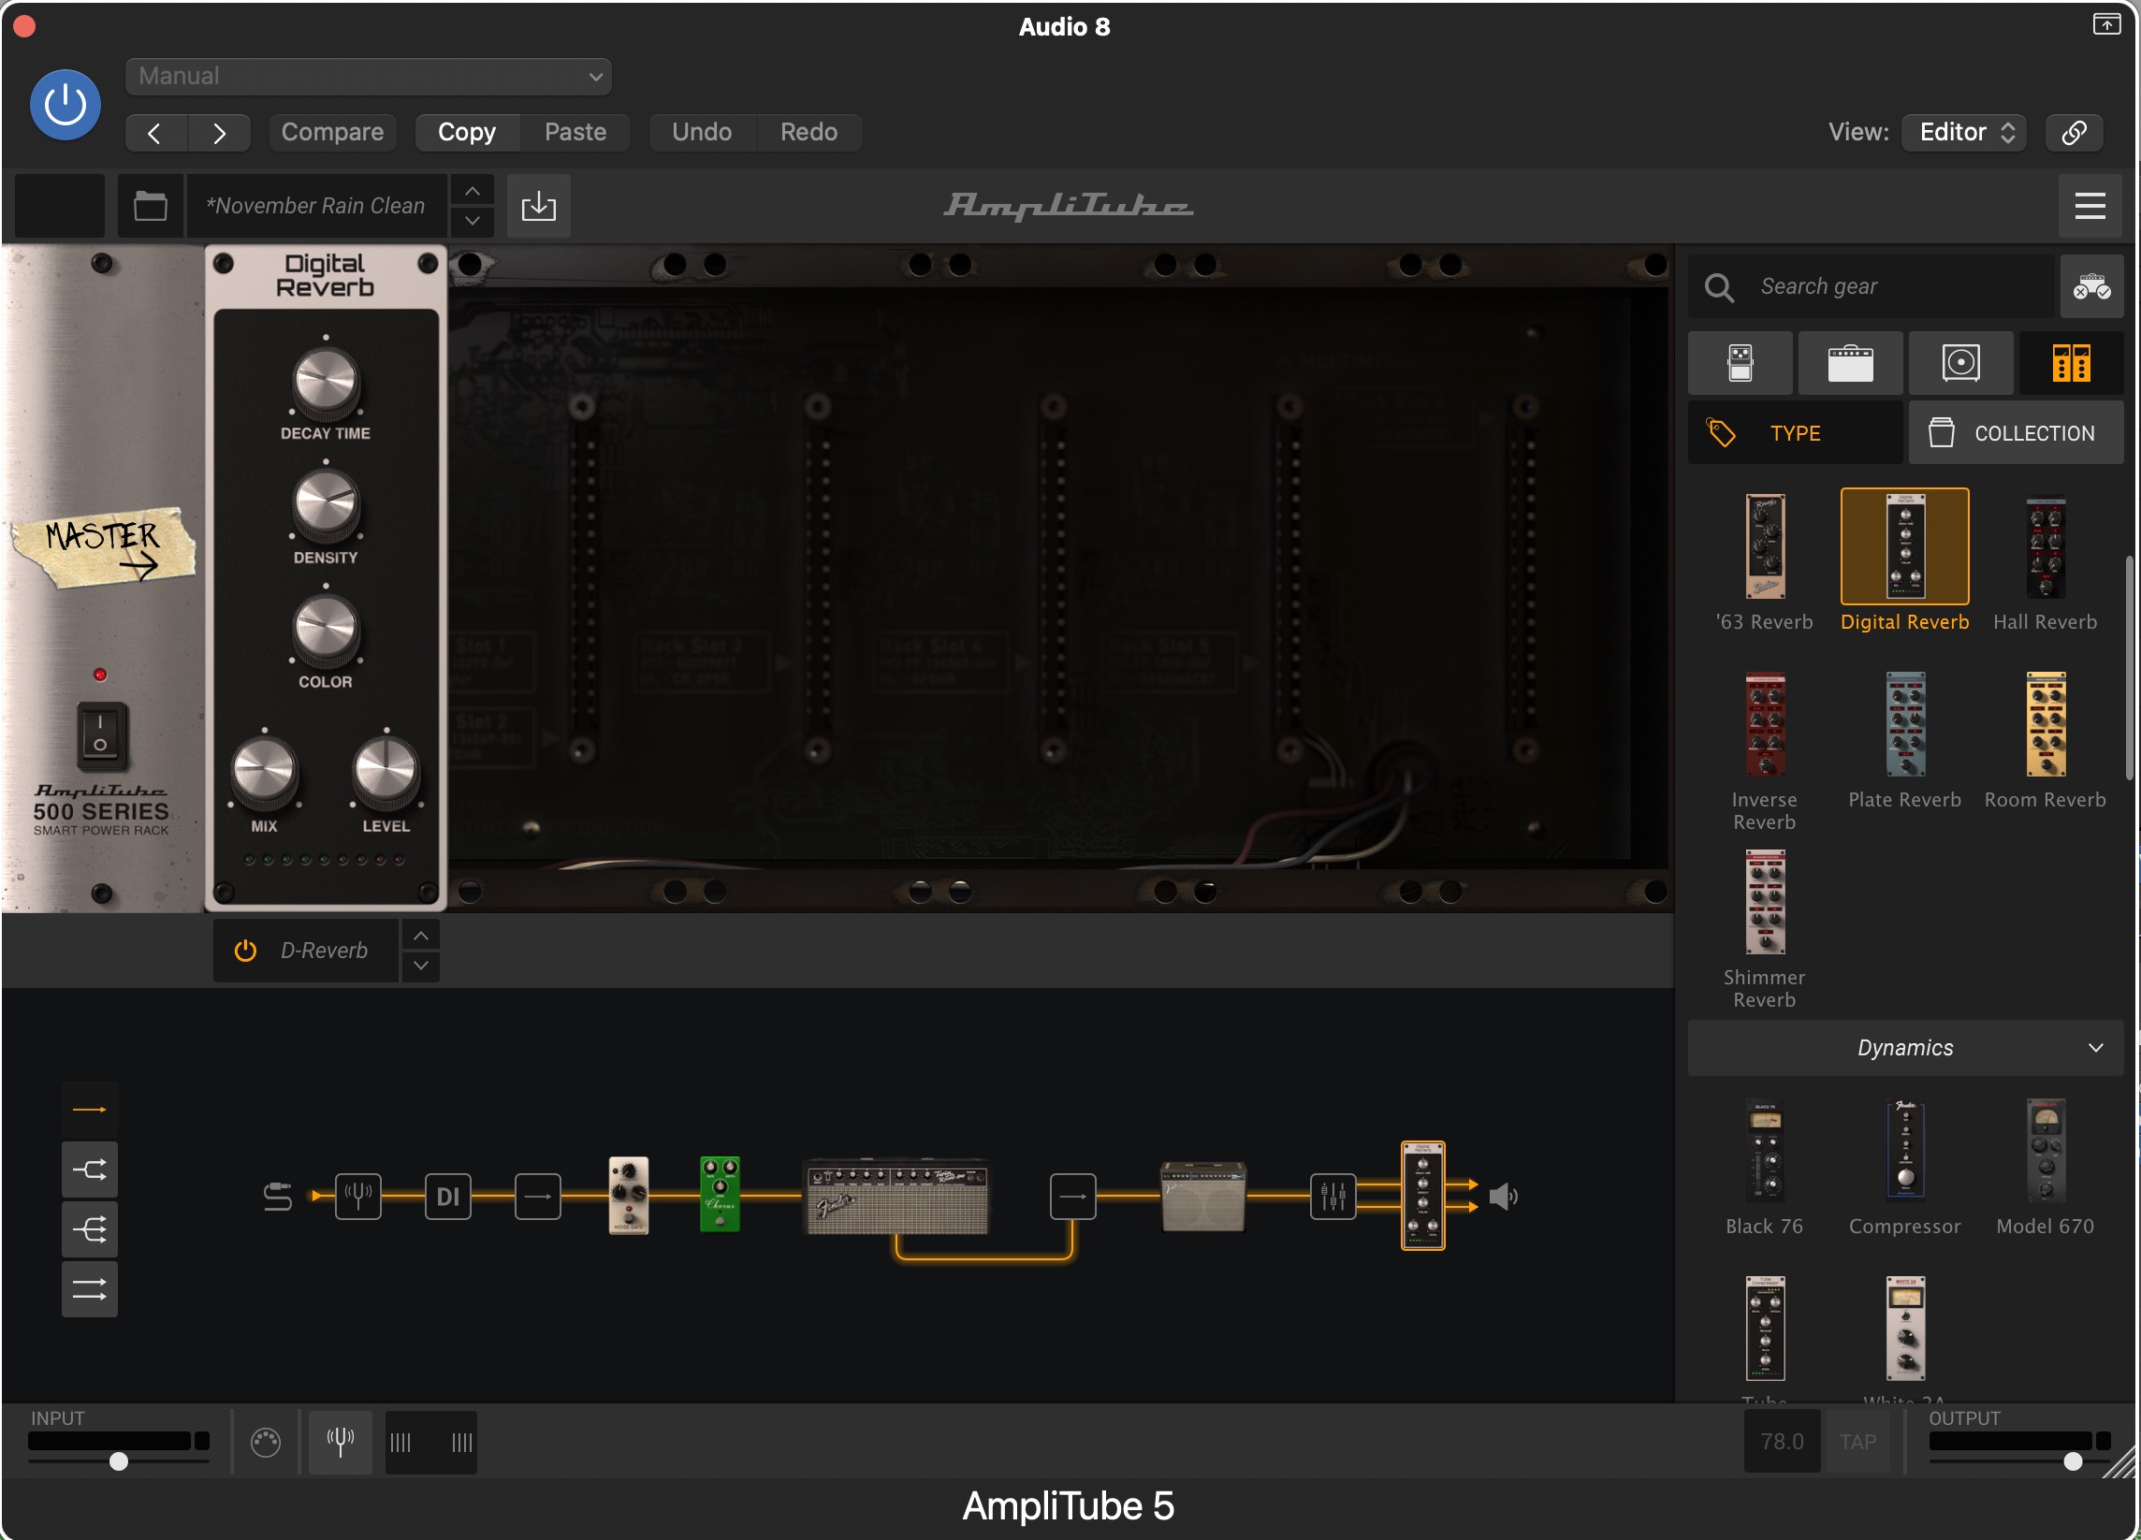Screen dimensions: 2141x1540
Task: Select the mixer block in signal chain
Action: pos(1333,1197)
